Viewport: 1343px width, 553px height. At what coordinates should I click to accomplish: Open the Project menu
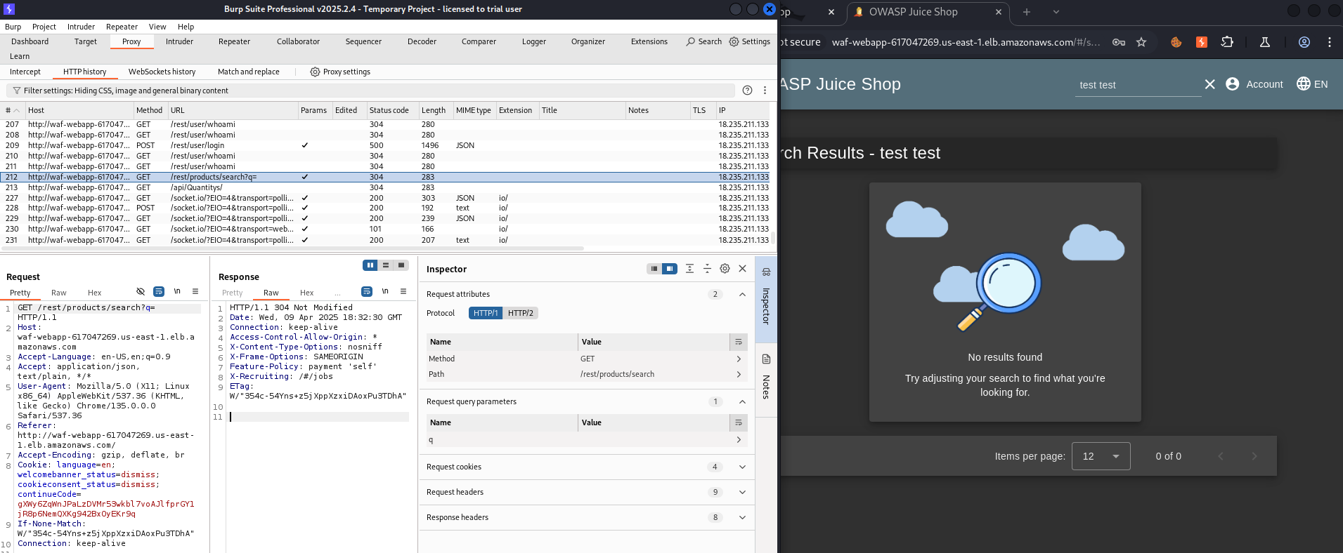click(44, 27)
